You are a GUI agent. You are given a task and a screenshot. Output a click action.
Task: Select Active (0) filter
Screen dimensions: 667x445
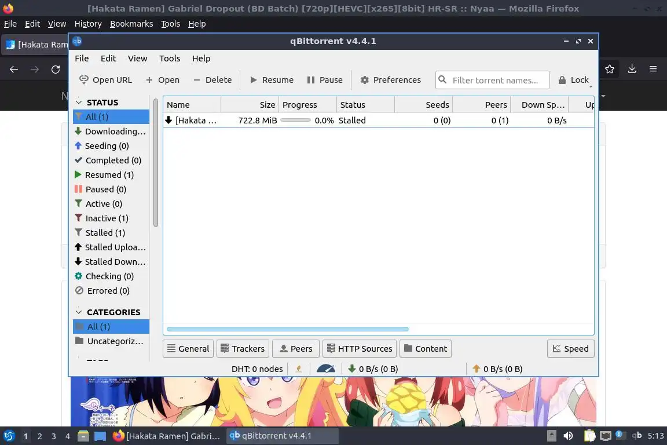[111, 203]
